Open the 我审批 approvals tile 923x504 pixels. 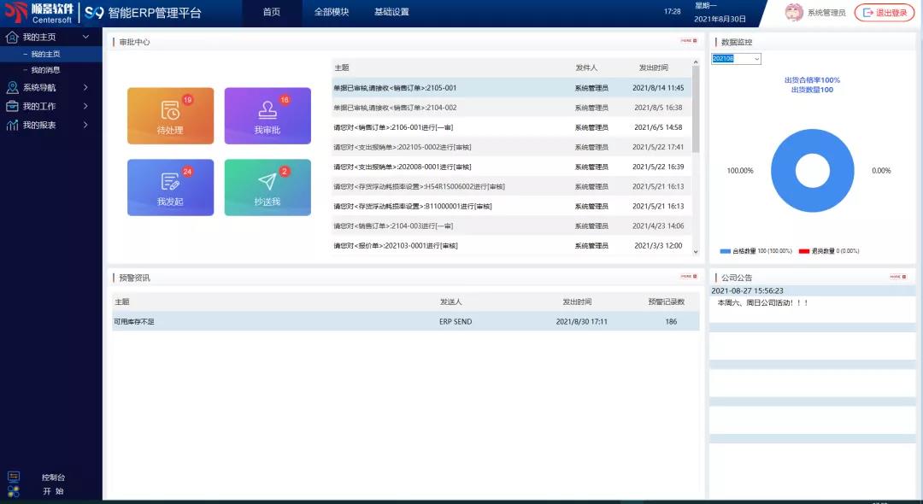[x=267, y=115]
